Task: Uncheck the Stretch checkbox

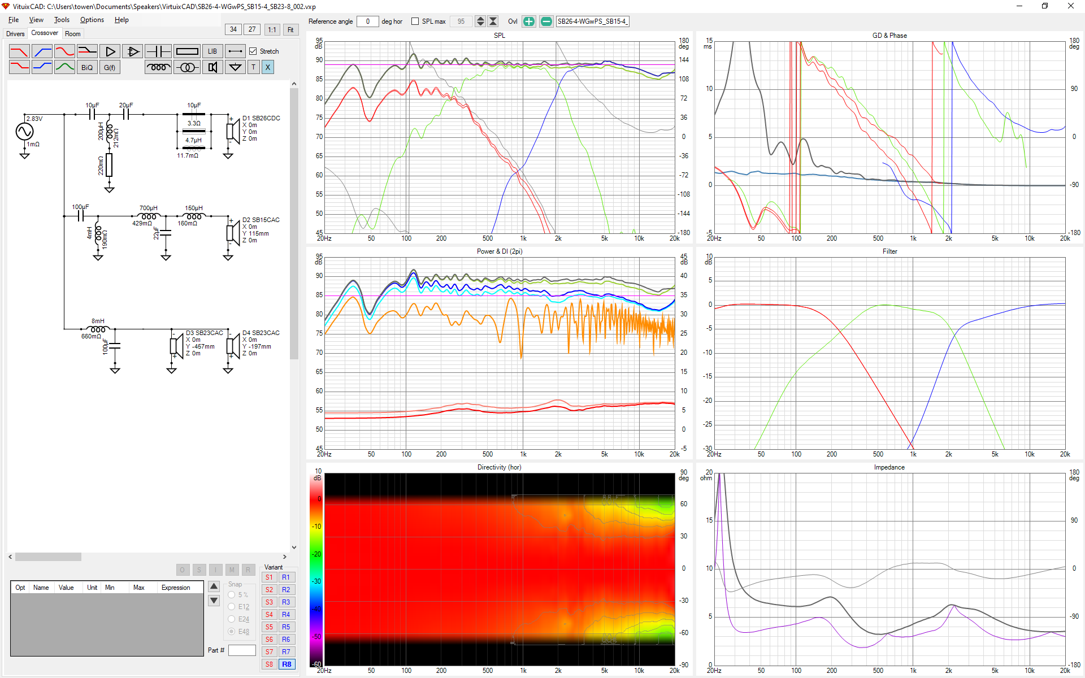Action: [x=253, y=51]
